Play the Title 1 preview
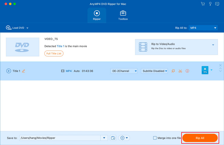 point(8,71)
